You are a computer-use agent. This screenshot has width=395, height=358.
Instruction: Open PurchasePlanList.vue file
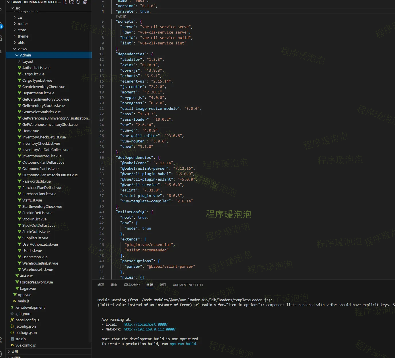tap(39, 194)
